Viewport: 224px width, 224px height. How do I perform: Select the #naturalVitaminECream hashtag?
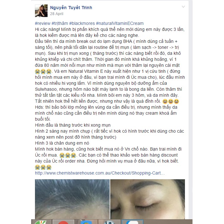point(120,23)
